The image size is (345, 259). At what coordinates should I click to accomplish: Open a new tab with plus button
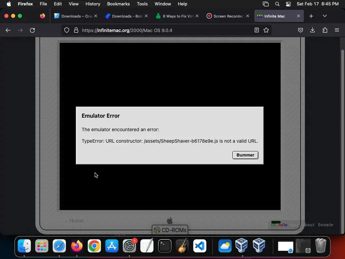point(311,16)
